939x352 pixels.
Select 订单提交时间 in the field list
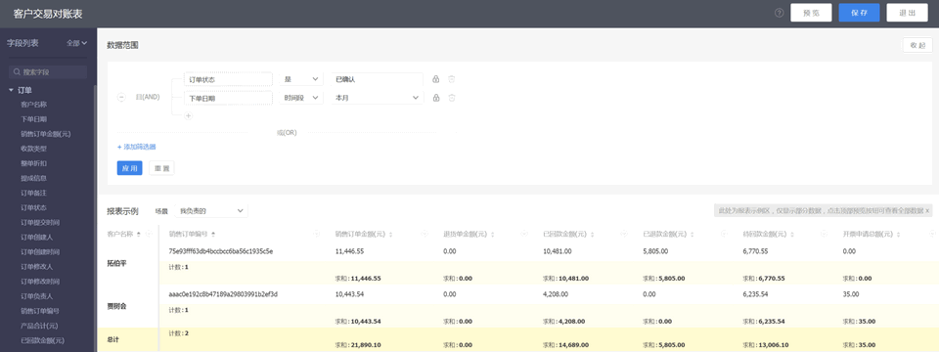click(40, 222)
